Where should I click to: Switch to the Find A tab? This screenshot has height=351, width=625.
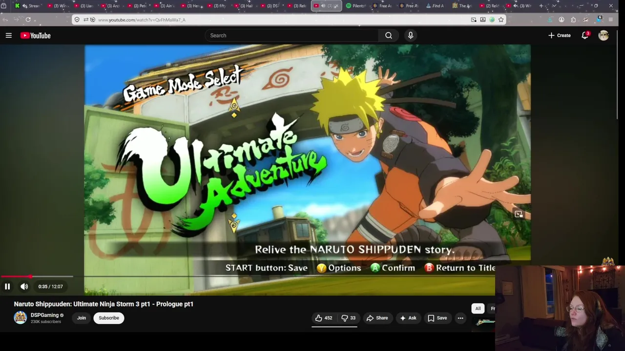point(435,6)
